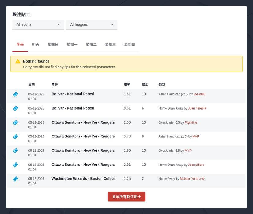Click the ticket icon beside the Over/Under 5.5 row
The image size is (253, 214).
click(x=15, y=151)
